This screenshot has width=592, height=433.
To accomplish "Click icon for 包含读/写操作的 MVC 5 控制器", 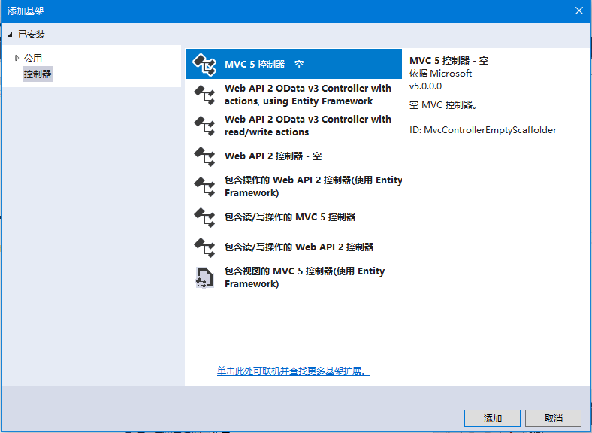I will pyautogui.click(x=204, y=217).
